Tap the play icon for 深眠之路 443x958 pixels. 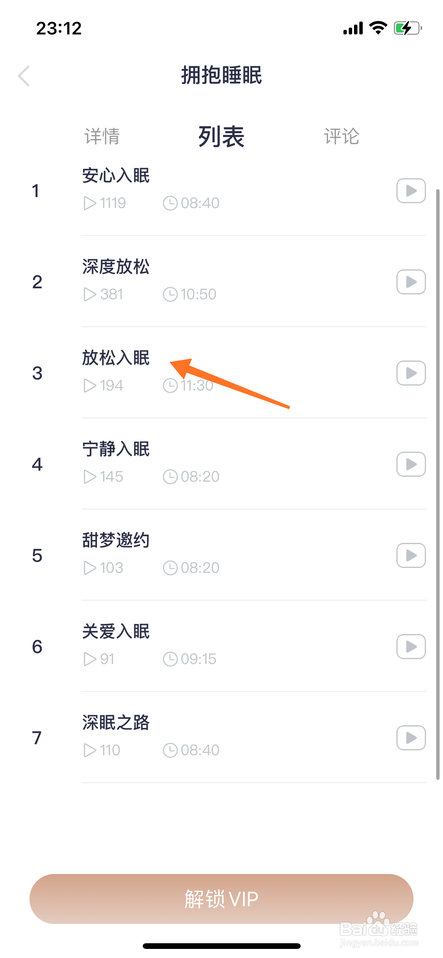(x=411, y=738)
